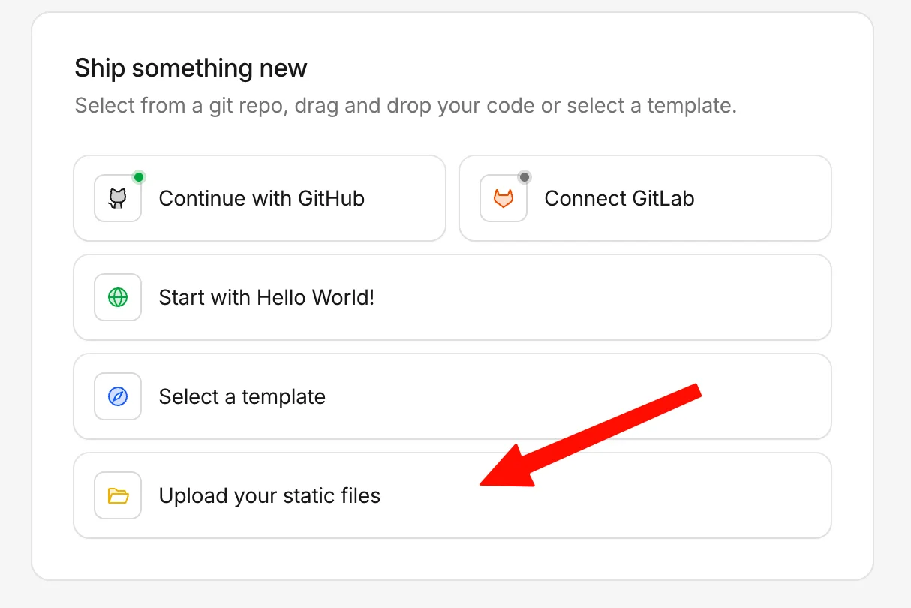The height and width of the screenshot is (608, 911).
Task: Click the yellow folder upload icon
Action: 117,495
